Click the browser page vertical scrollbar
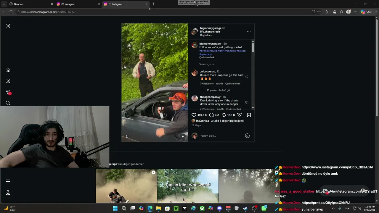This screenshot has height=213, width=379. click(x=377, y=68)
